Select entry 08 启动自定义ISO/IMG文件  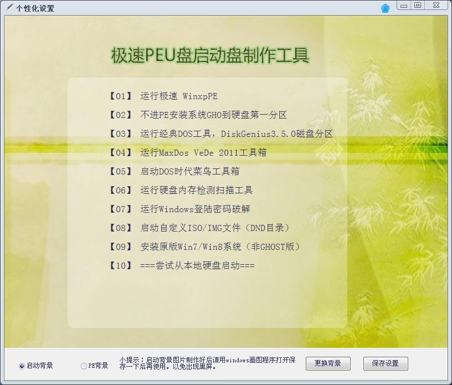click(x=199, y=228)
